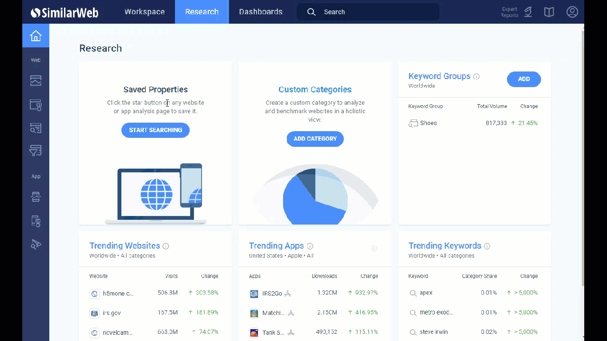Open the United States Apple filter for Trending Apps
This screenshot has height=341, width=607.
(x=275, y=256)
